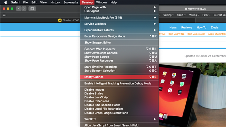Toggle Disable Local File Restrictions
This screenshot has height=127, width=226.
(119, 109)
